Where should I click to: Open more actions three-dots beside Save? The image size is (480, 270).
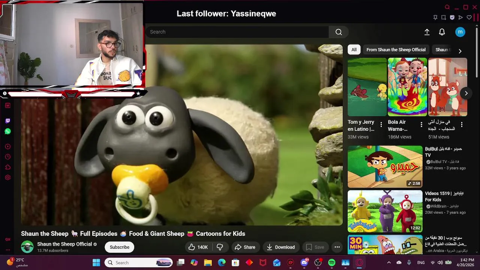[337, 247]
